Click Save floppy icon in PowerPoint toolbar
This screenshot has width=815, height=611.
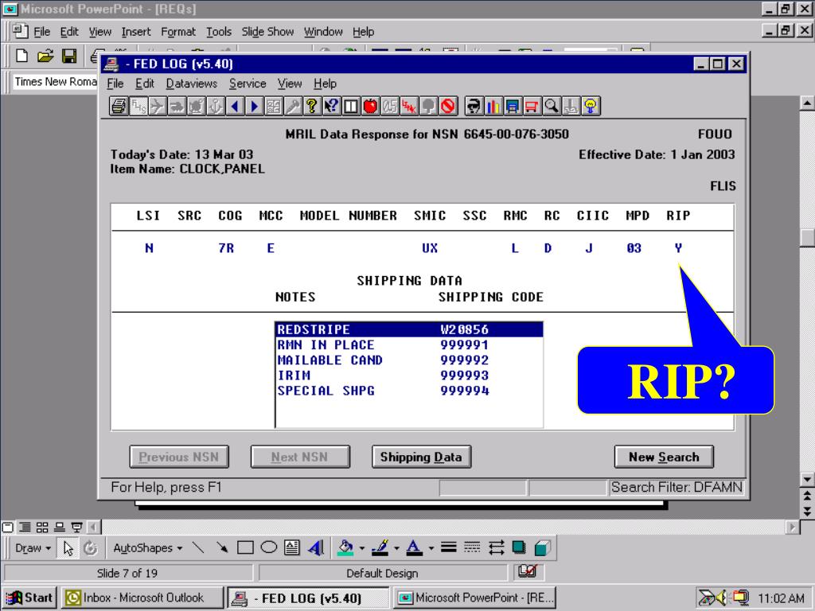click(x=69, y=56)
